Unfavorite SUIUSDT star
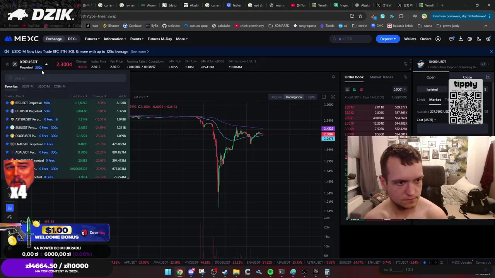The height and width of the screenshot is (278, 495). click(7, 127)
